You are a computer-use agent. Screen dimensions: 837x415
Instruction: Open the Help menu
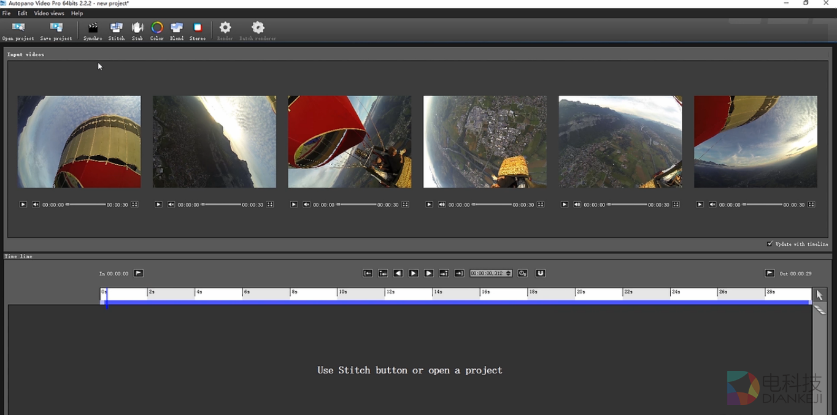[x=77, y=13]
